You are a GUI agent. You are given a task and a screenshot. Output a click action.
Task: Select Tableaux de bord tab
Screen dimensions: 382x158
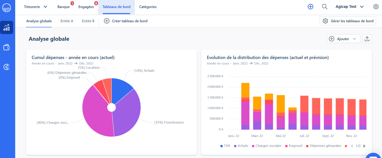point(116,7)
